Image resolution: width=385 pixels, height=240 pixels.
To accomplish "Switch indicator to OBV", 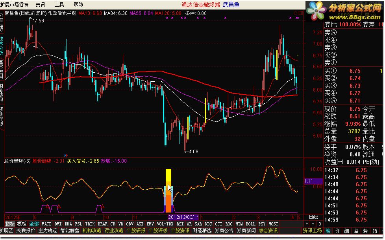I will (x=130, y=224).
